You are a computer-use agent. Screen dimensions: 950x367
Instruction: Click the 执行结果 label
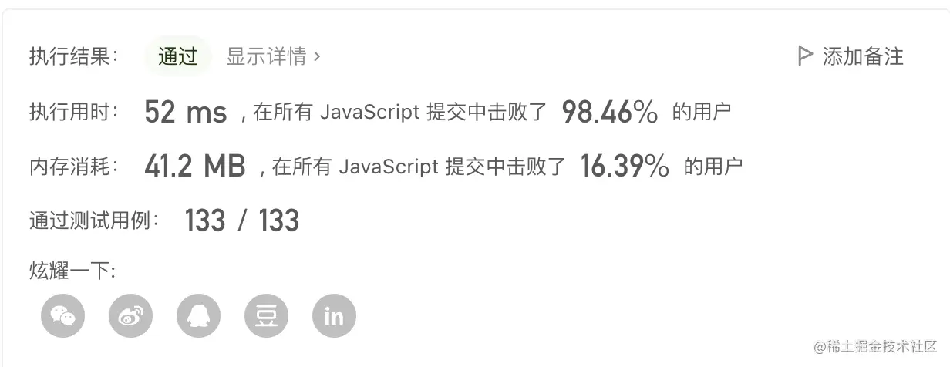click(74, 56)
